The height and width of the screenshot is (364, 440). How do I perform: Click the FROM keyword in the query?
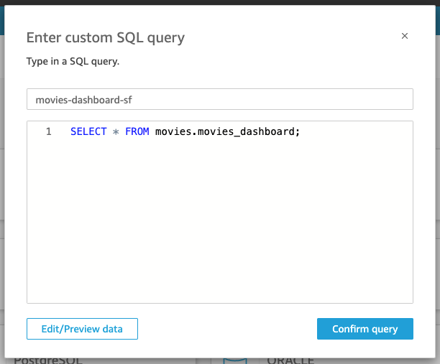tap(137, 132)
